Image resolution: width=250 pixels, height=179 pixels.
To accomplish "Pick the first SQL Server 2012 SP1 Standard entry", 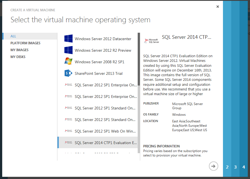I will click(105, 108).
